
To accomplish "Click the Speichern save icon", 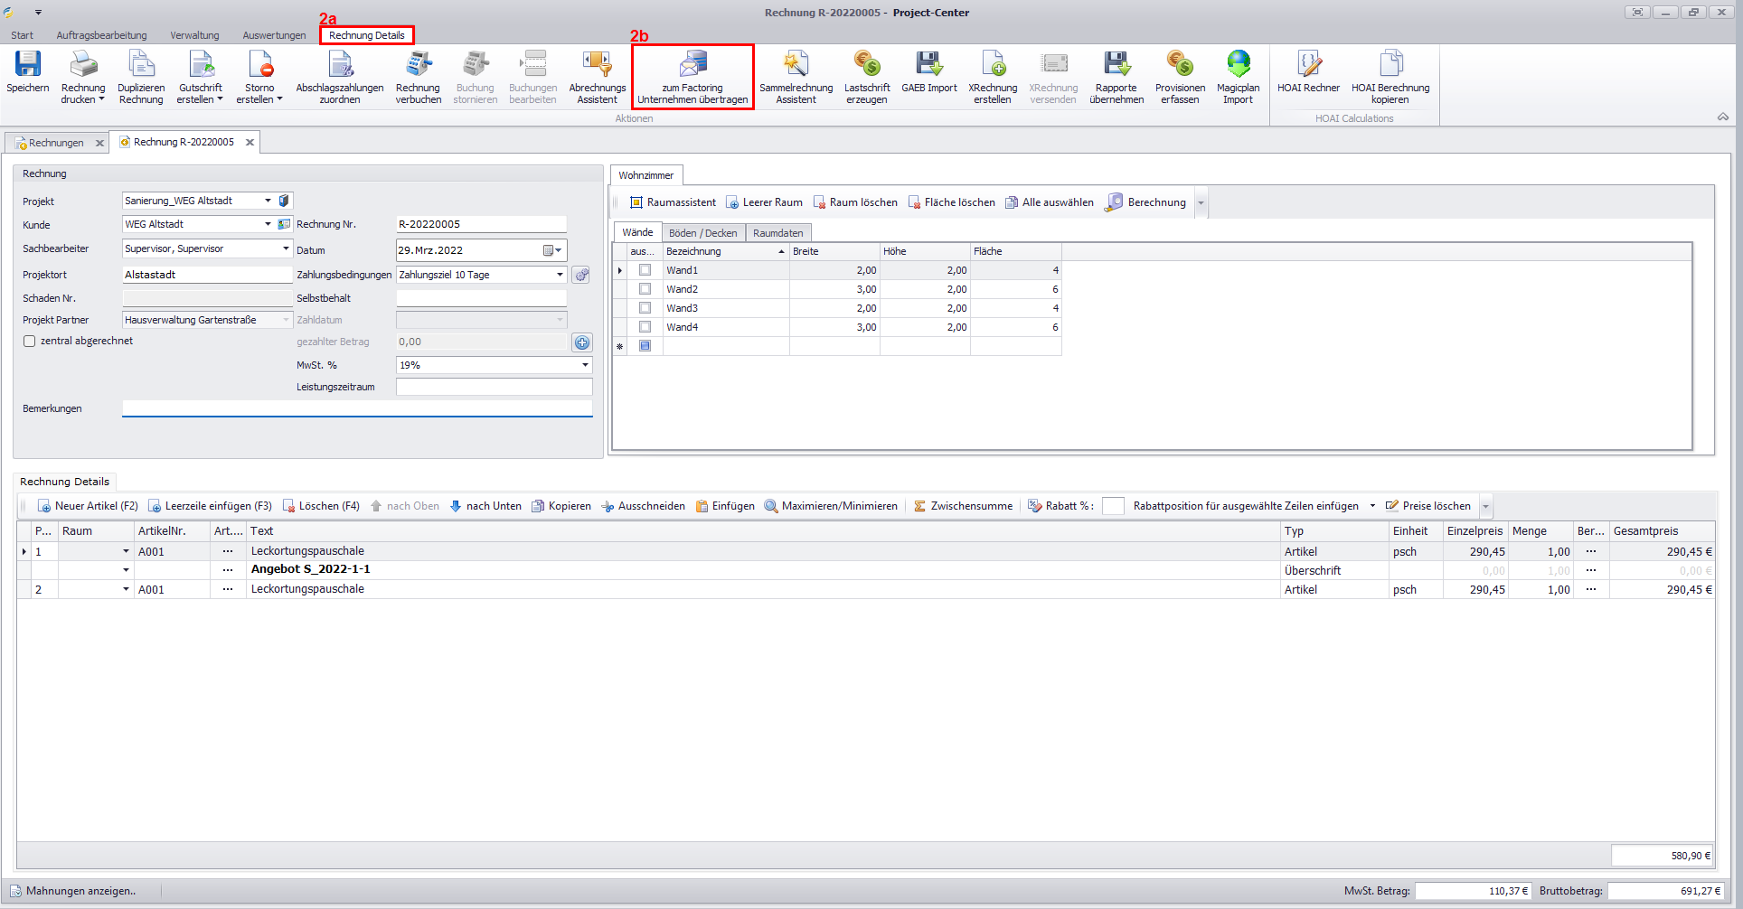I will point(28,65).
